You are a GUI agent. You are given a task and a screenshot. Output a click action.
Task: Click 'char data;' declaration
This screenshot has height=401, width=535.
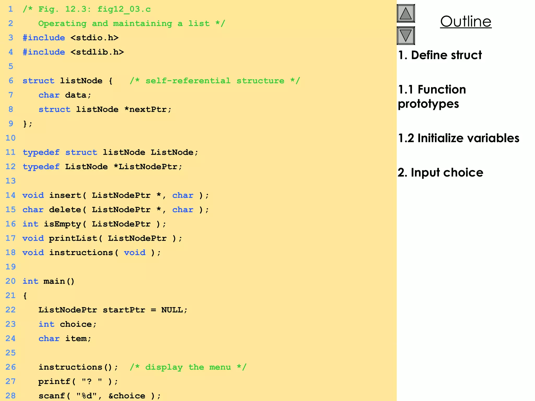pyautogui.click(x=65, y=95)
